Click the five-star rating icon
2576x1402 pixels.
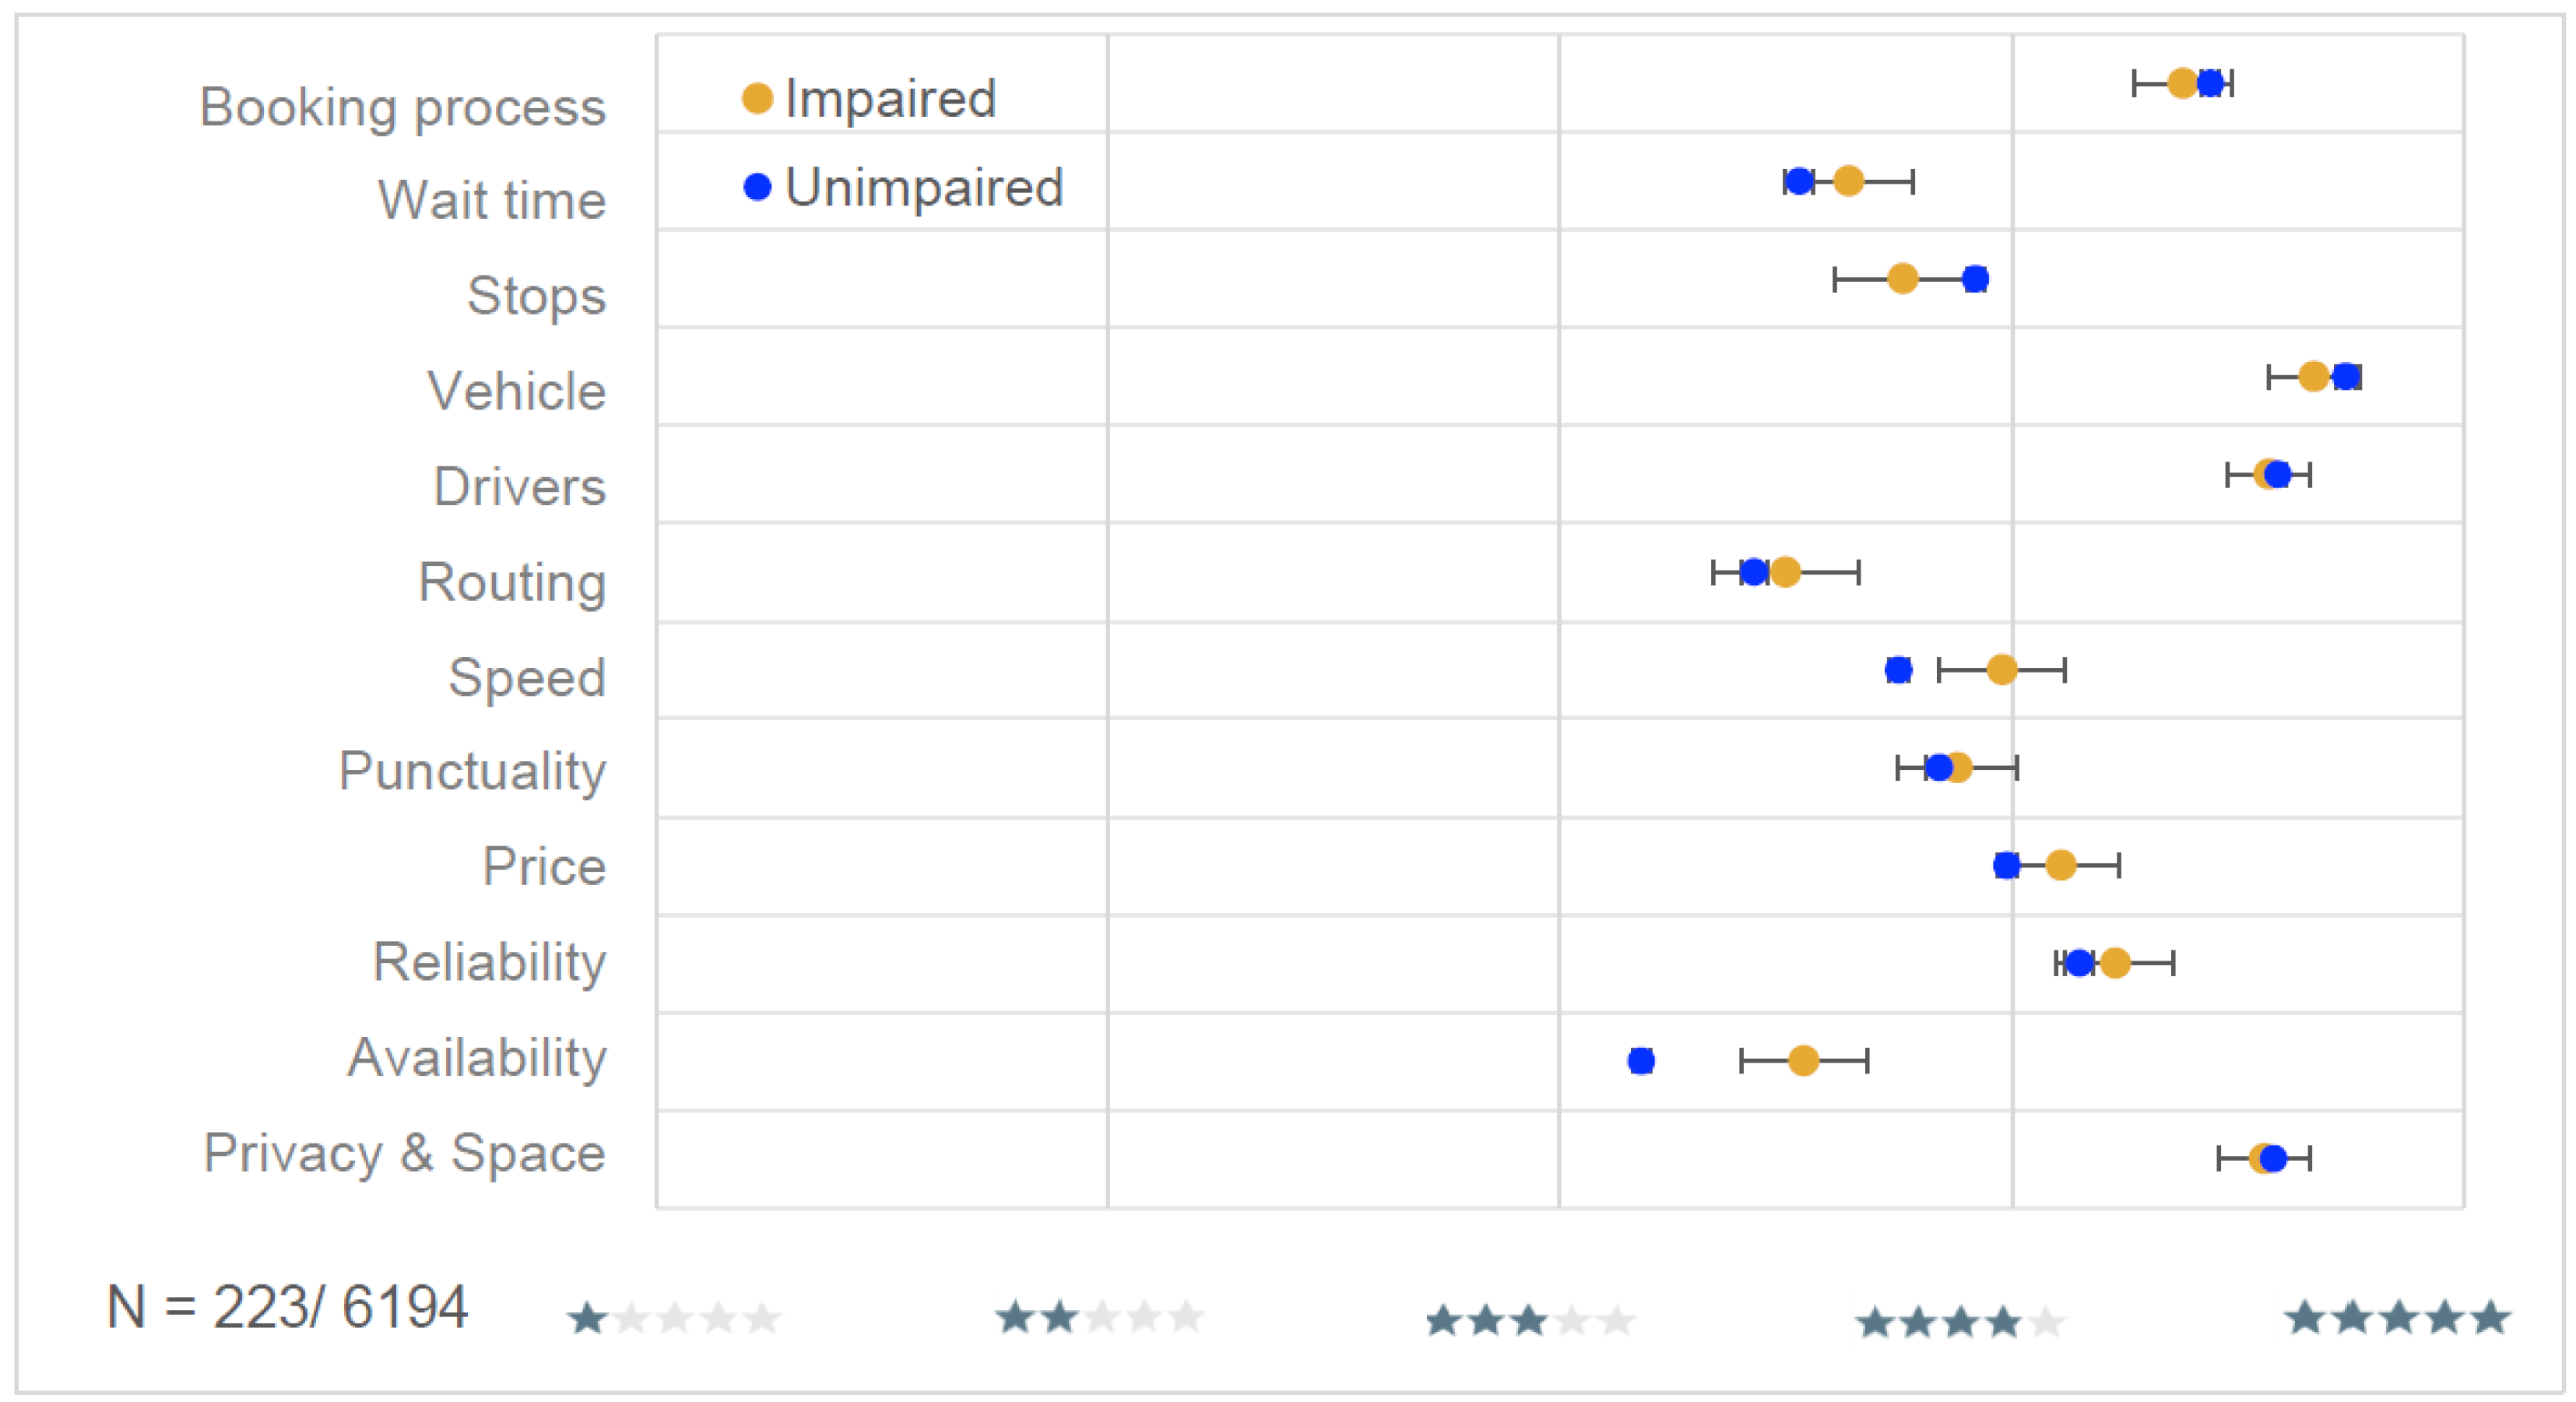(2397, 1317)
